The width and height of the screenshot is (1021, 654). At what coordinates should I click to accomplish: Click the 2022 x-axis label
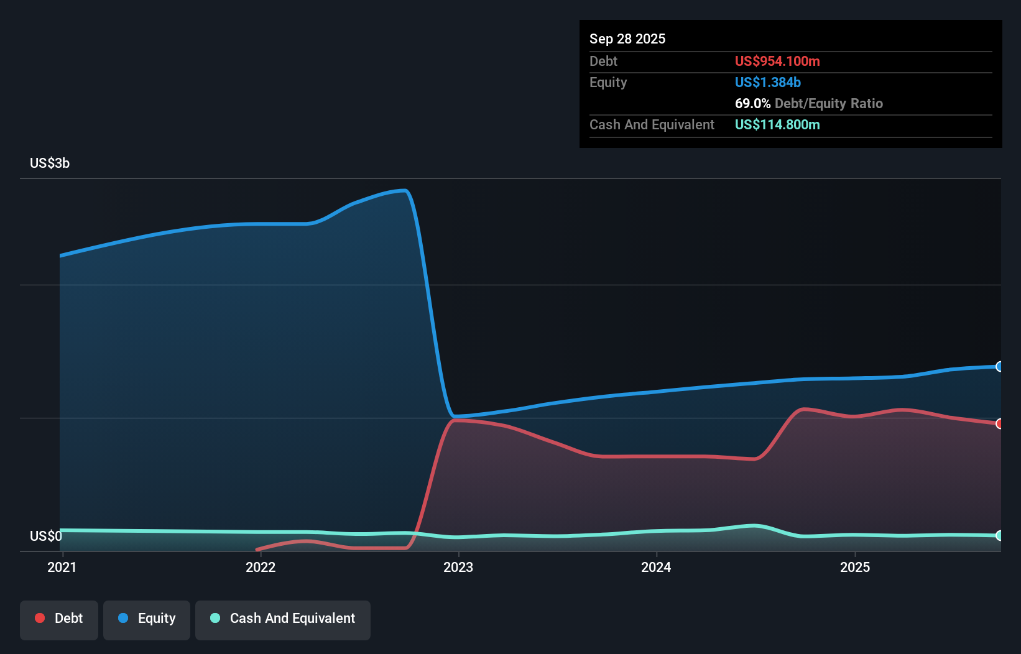pos(261,567)
